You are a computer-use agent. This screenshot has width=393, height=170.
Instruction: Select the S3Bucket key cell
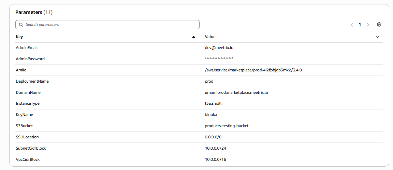click(24, 126)
